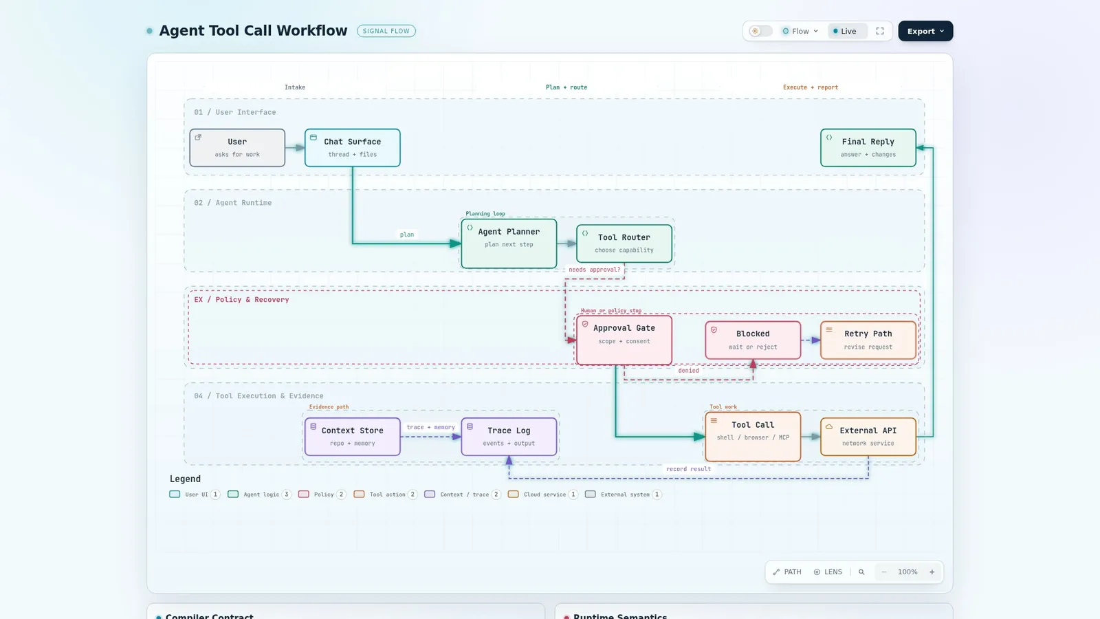Viewport: 1100px width, 619px height.
Task: Select the External system legend entry
Action: tap(624, 495)
